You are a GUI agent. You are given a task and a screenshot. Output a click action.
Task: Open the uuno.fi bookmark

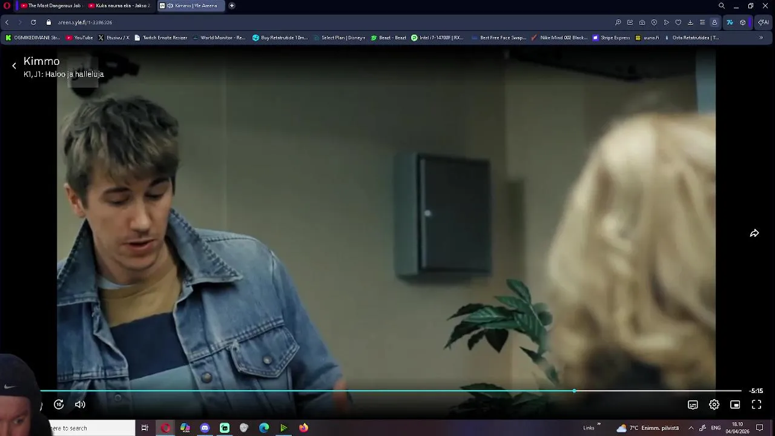(x=647, y=38)
